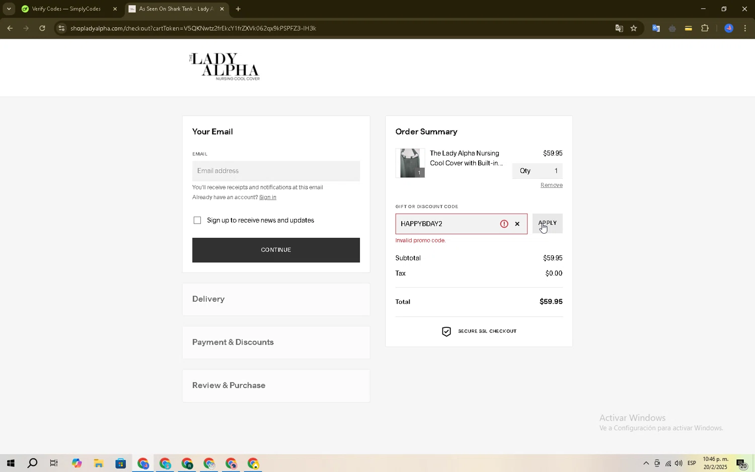Close the Verify Codes SimplyCodes tab
The height and width of the screenshot is (472, 755).
click(x=115, y=9)
